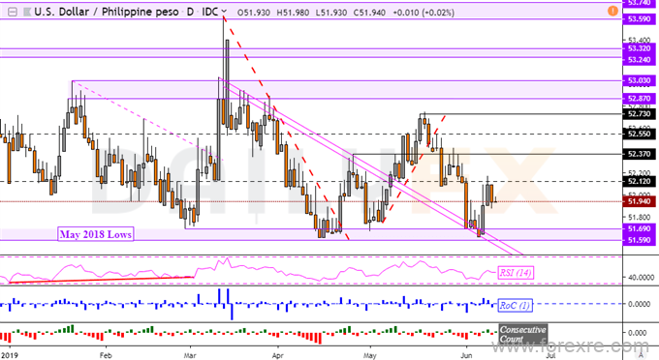659x360 pixels.
Task: Click the RSI axis value '40.0000'
Action: (641, 278)
